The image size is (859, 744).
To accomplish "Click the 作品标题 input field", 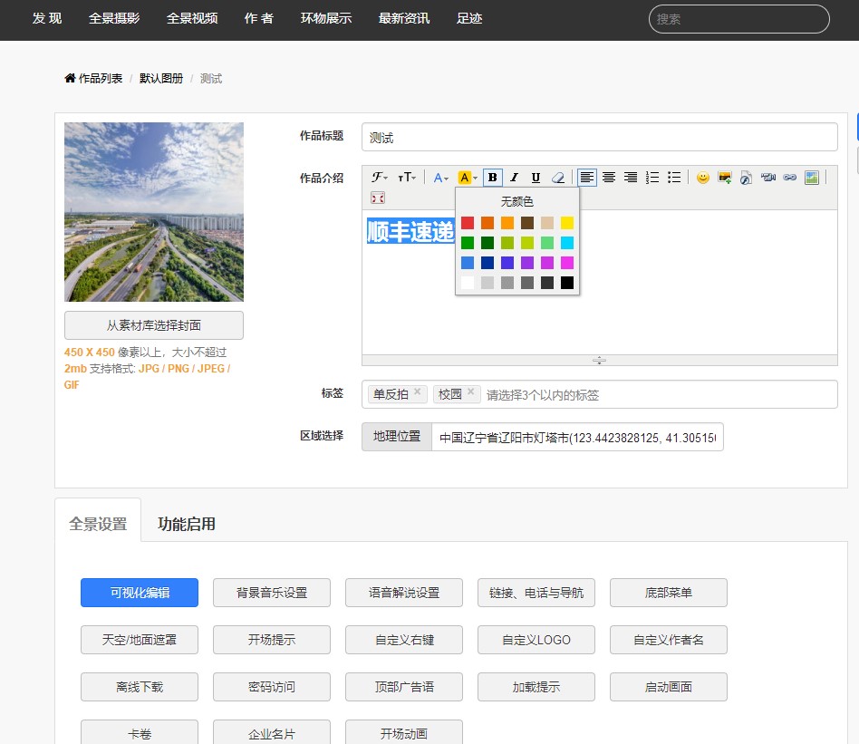I will [x=599, y=138].
